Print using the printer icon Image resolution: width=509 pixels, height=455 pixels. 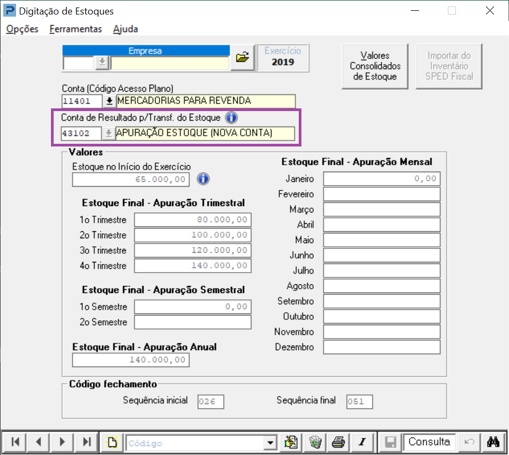coord(338,442)
